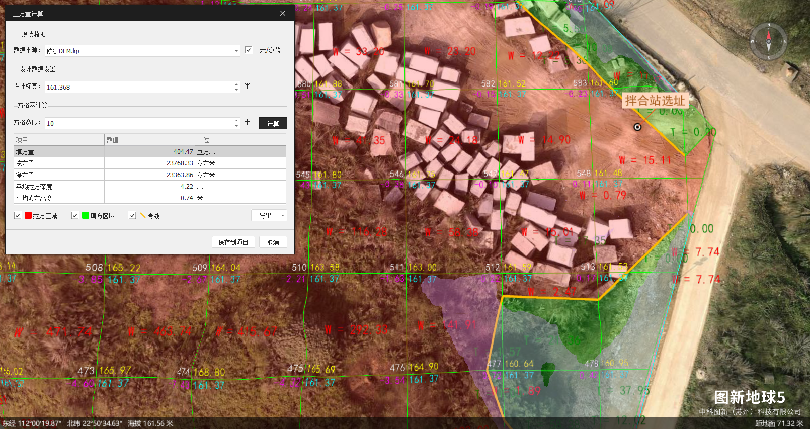Decrease 方格宽度 with the down arrow
Viewport: 810px width, 429px height.
coord(236,126)
